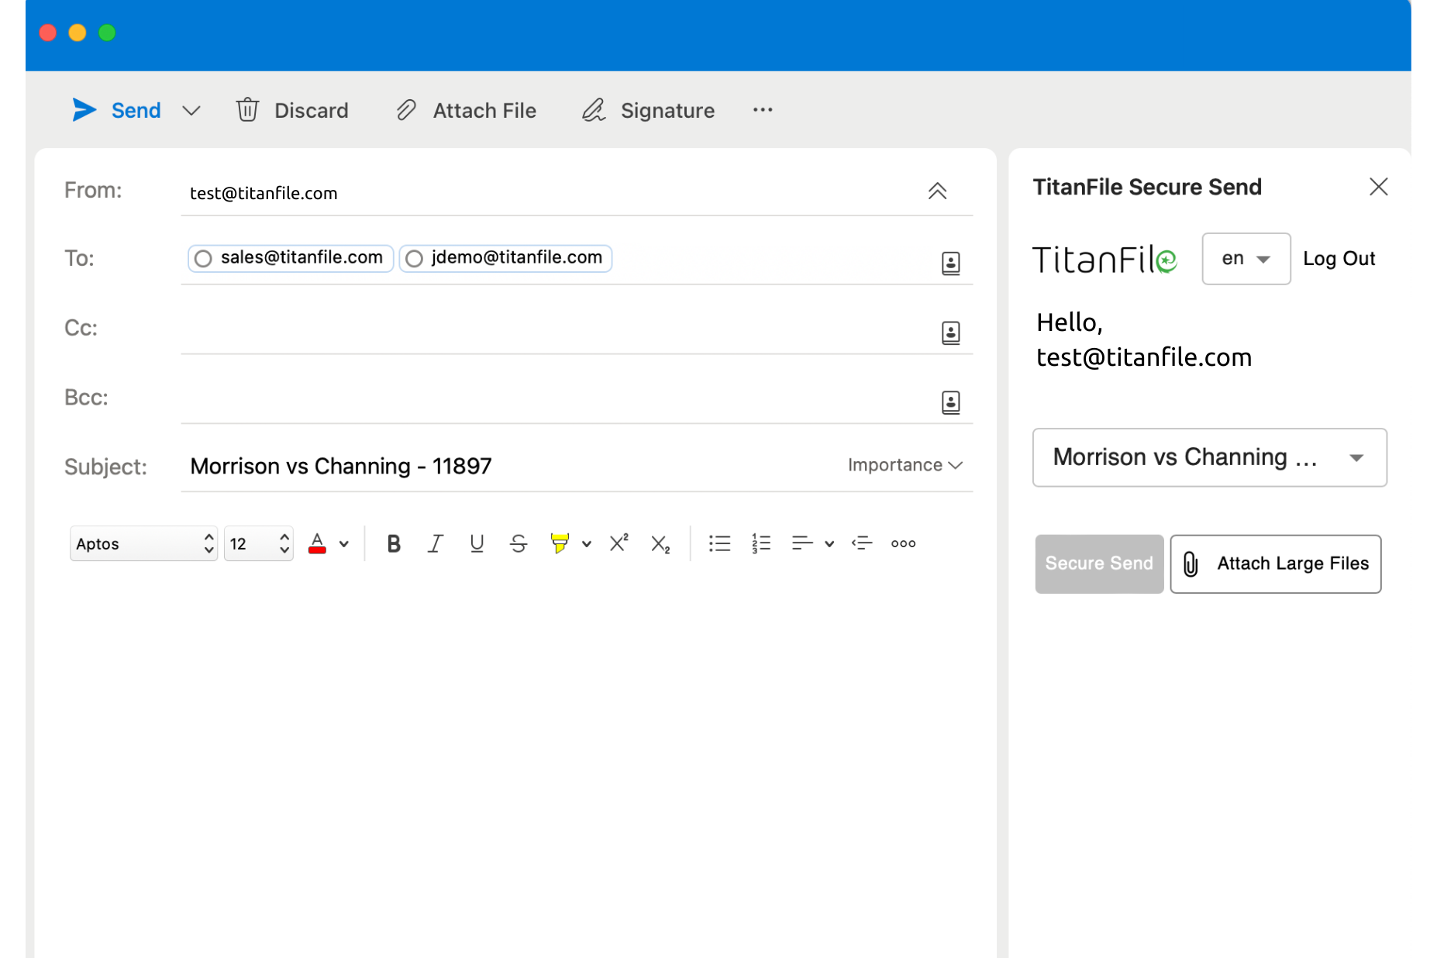Click the macOS red close window button
This screenshot has width=1437, height=958.
48,33
